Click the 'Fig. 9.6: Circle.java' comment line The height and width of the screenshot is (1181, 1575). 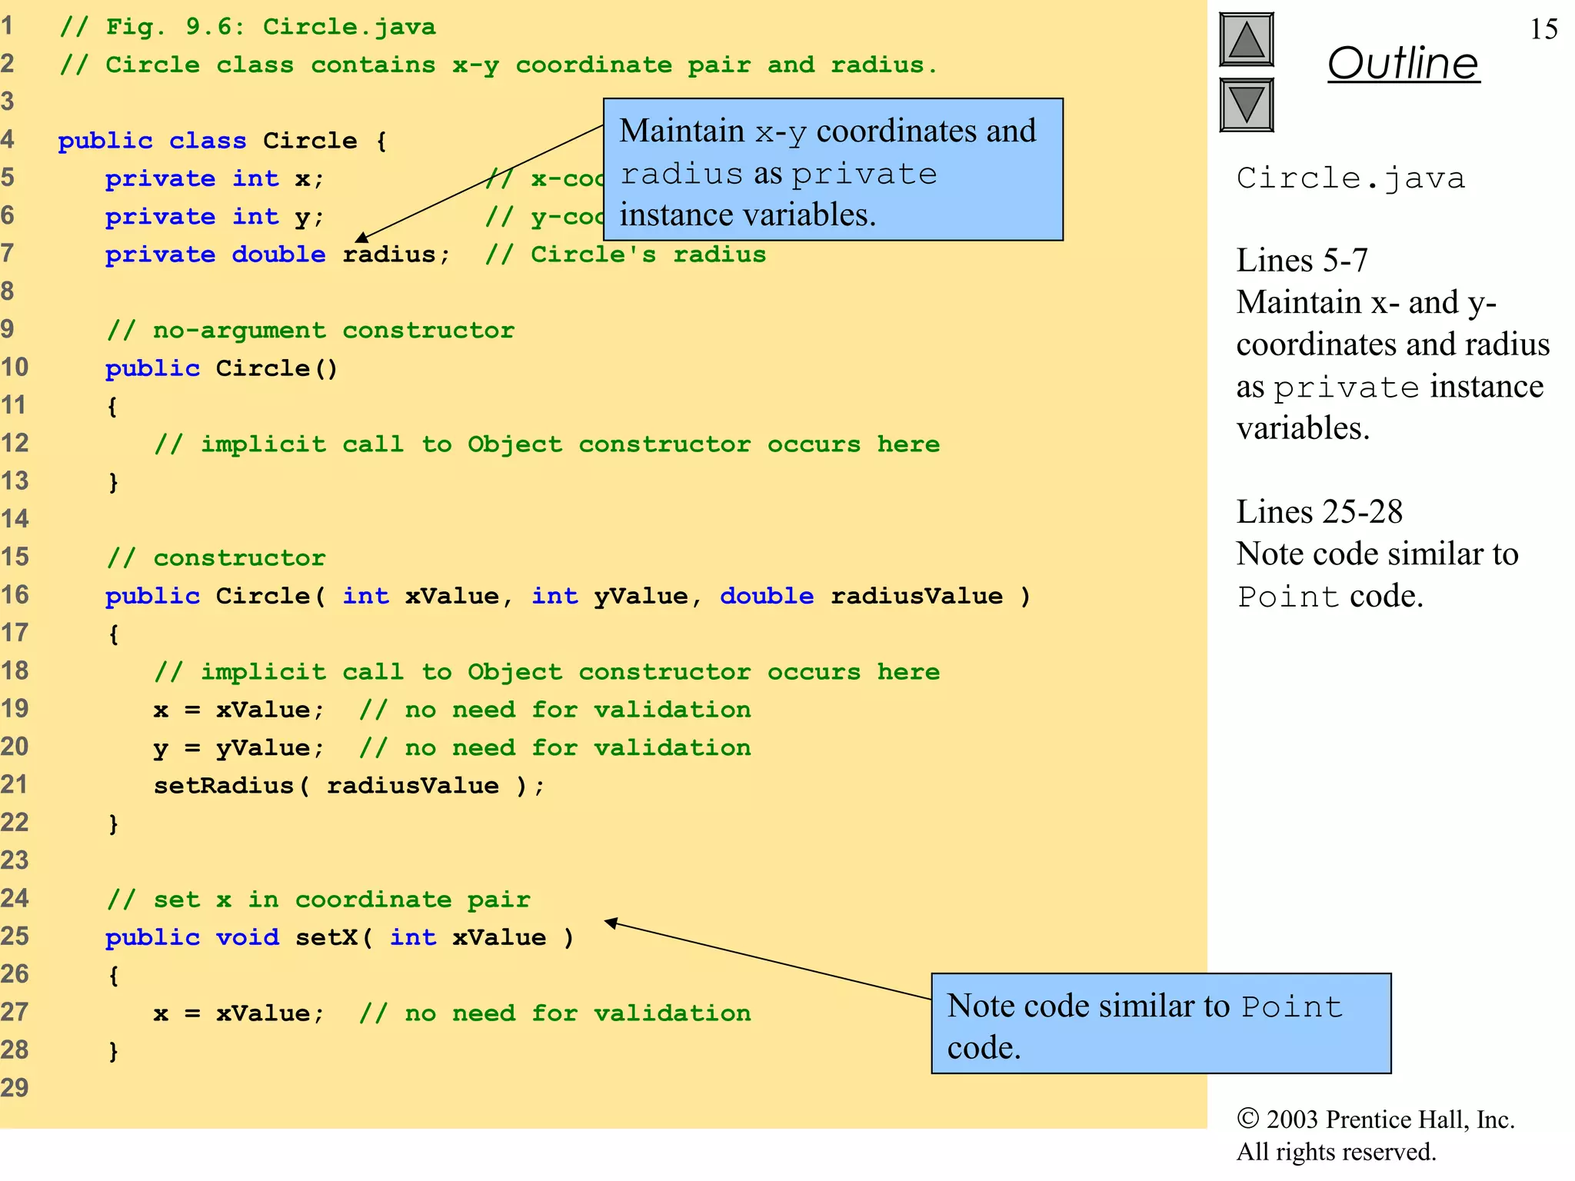tap(248, 27)
